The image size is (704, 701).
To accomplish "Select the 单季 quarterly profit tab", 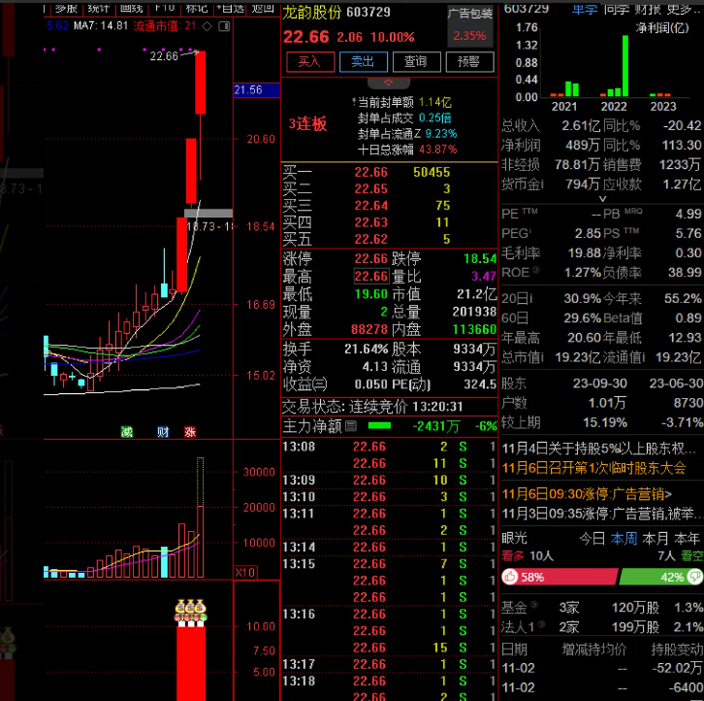I will [x=585, y=8].
